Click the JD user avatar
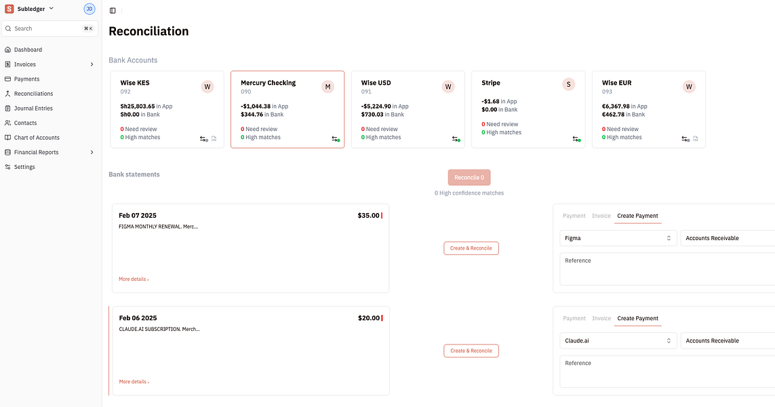775x407 pixels. pos(90,9)
